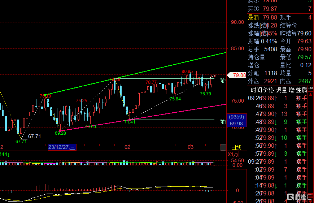The image size is (314, 203).
Task: Click the 增仓 label
Action: [253, 65]
